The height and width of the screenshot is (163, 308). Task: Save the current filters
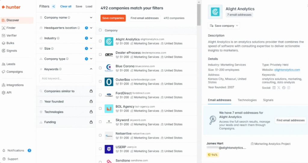(79, 7)
